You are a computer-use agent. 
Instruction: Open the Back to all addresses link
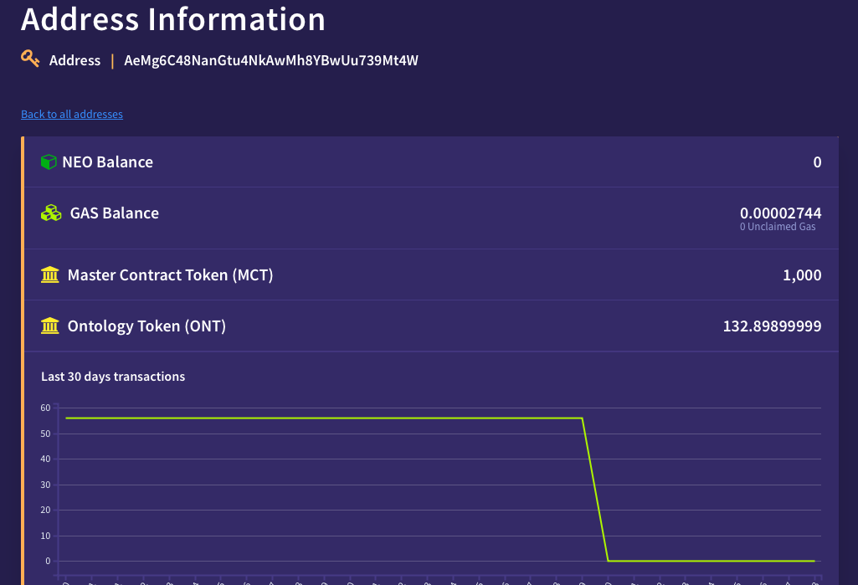tap(71, 114)
